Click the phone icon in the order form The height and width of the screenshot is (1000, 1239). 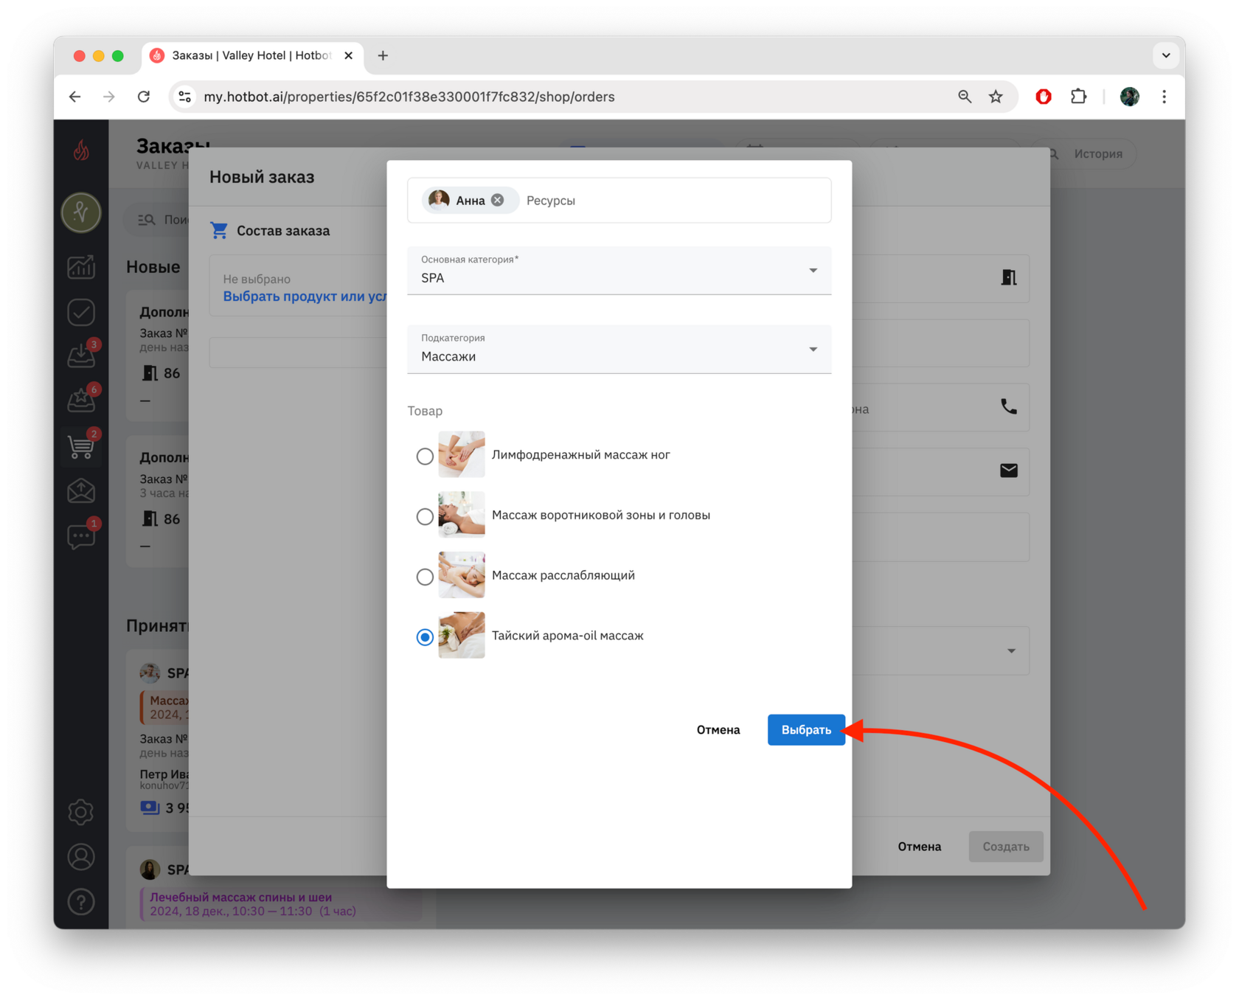pyautogui.click(x=1008, y=406)
